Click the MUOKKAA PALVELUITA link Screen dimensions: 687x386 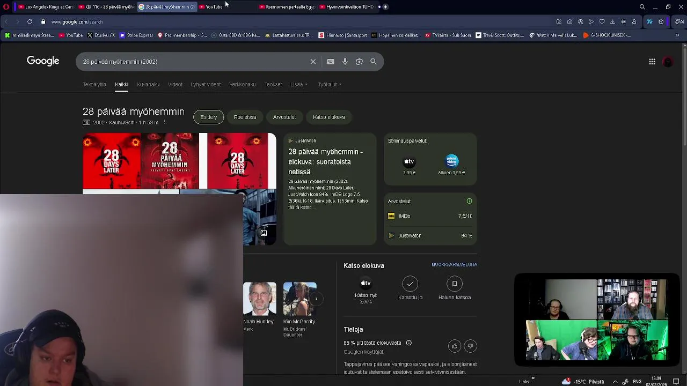click(x=454, y=265)
